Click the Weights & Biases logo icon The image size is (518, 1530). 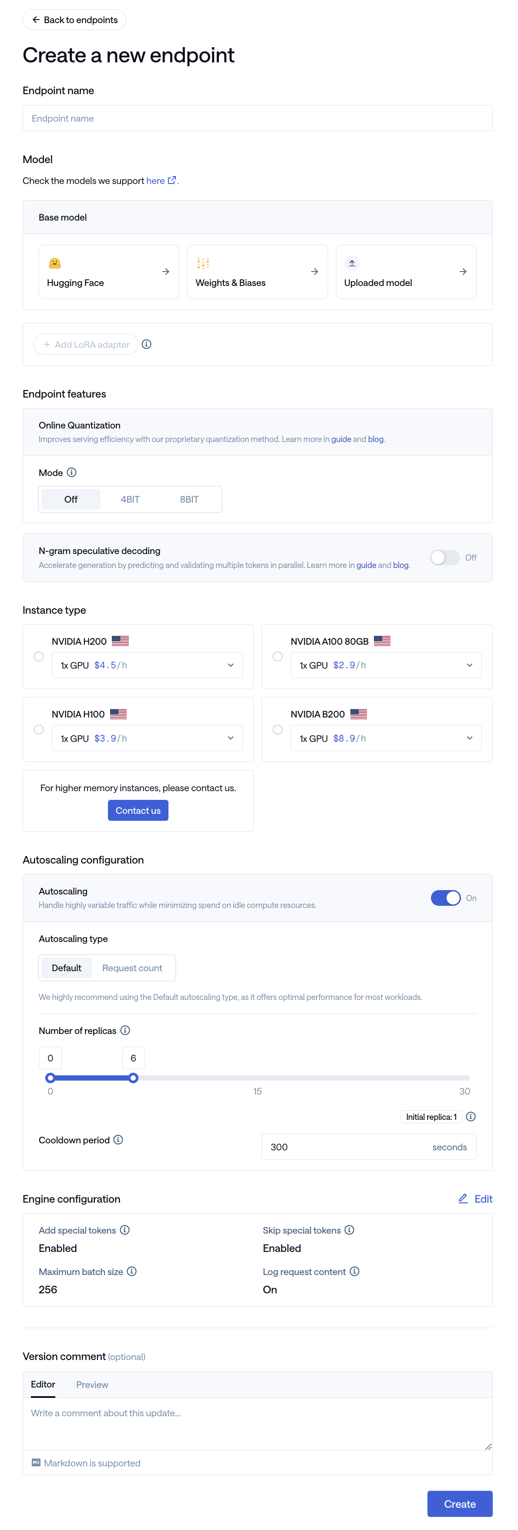point(203,263)
